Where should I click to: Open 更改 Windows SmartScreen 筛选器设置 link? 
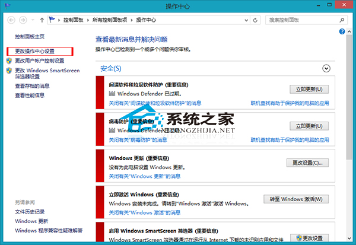47,74
